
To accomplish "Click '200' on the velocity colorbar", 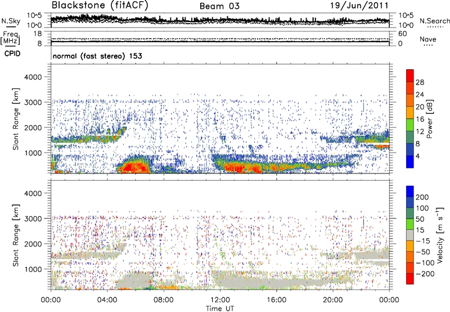I will [x=422, y=197].
